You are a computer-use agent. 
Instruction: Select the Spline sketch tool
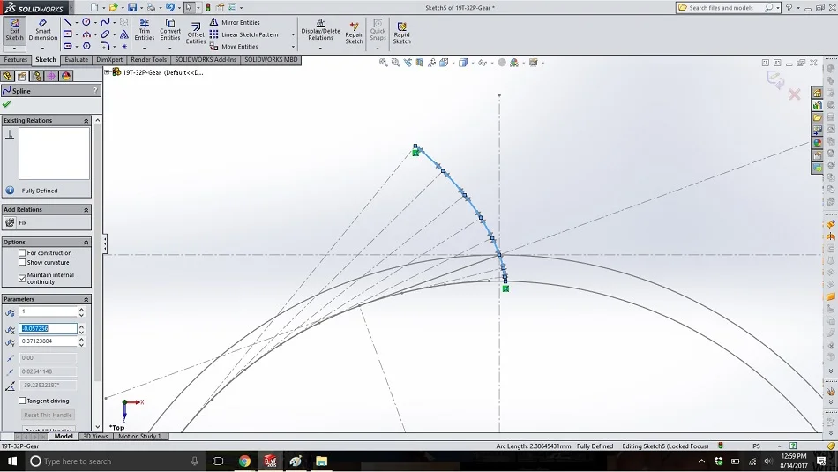(105, 22)
